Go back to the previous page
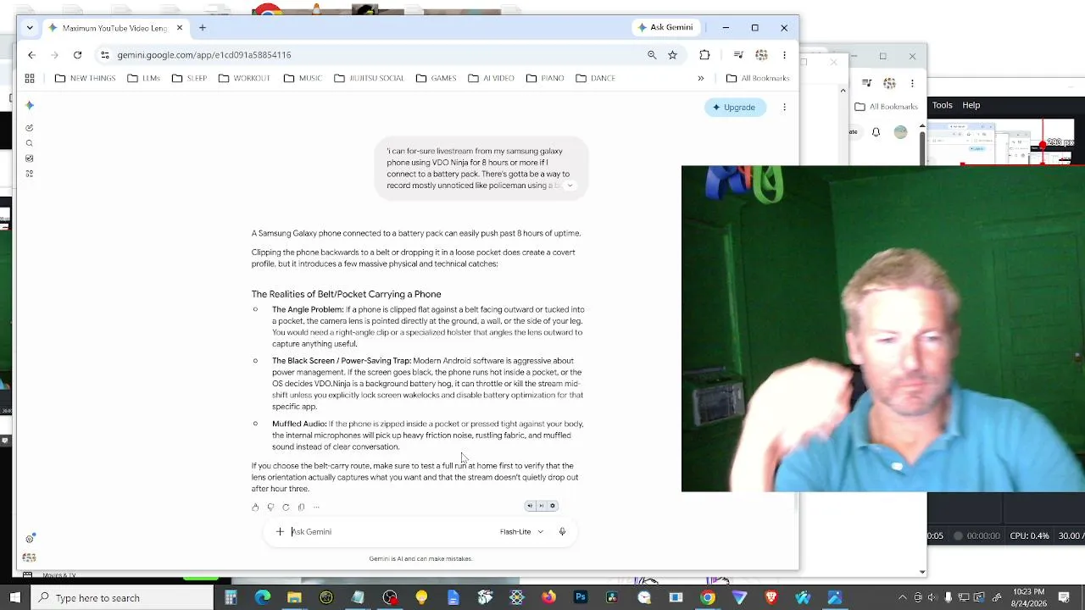1085x610 pixels. (x=31, y=55)
